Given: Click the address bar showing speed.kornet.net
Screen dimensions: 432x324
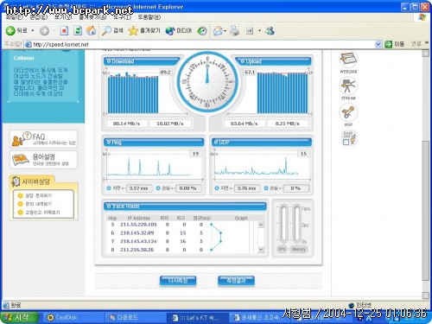Looking at the screenshot, I should click(200, 44).
